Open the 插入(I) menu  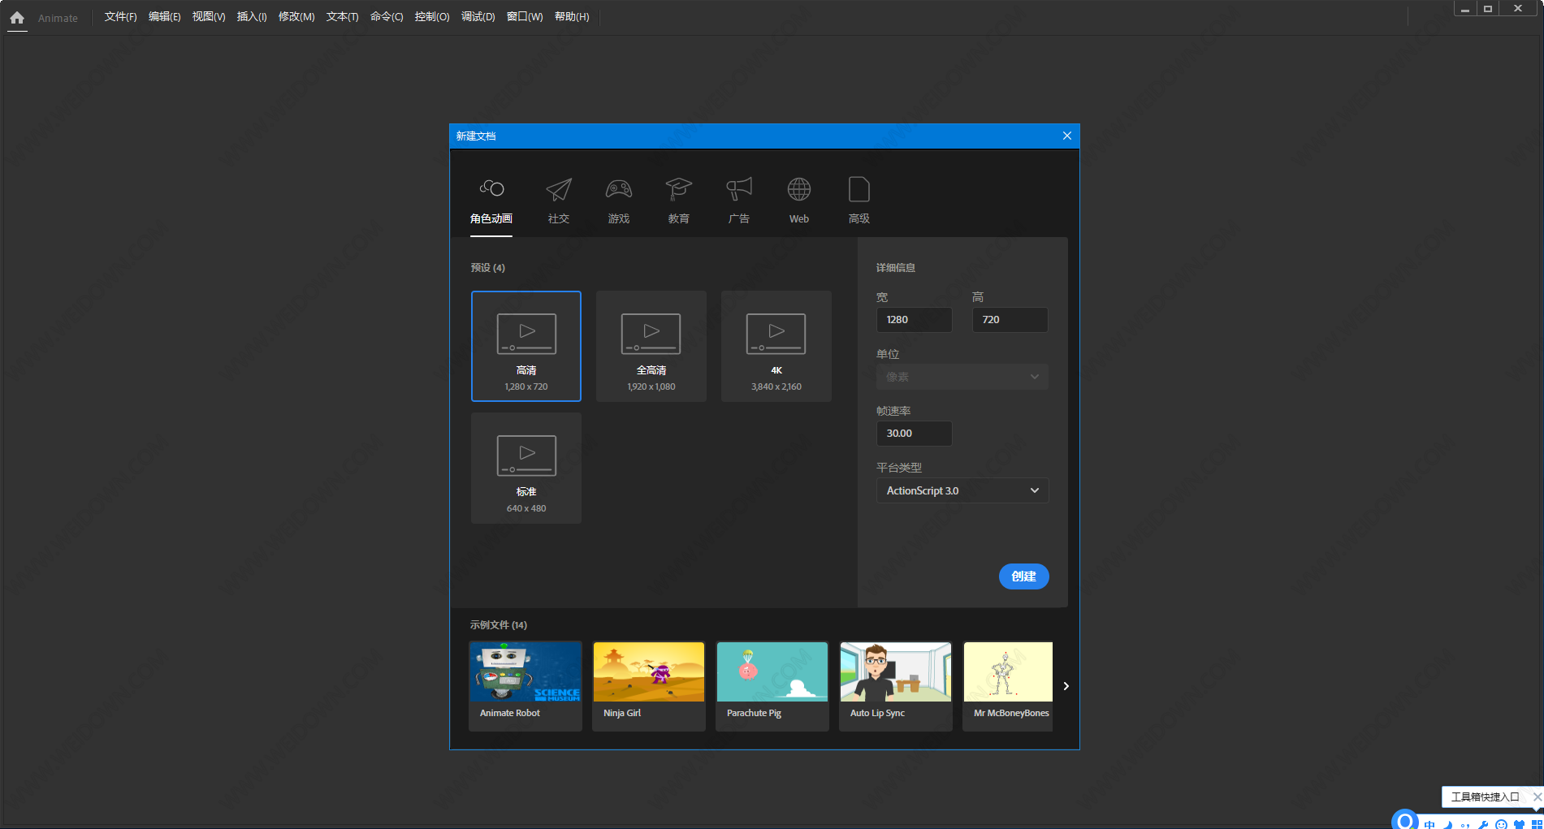point(252,17)
